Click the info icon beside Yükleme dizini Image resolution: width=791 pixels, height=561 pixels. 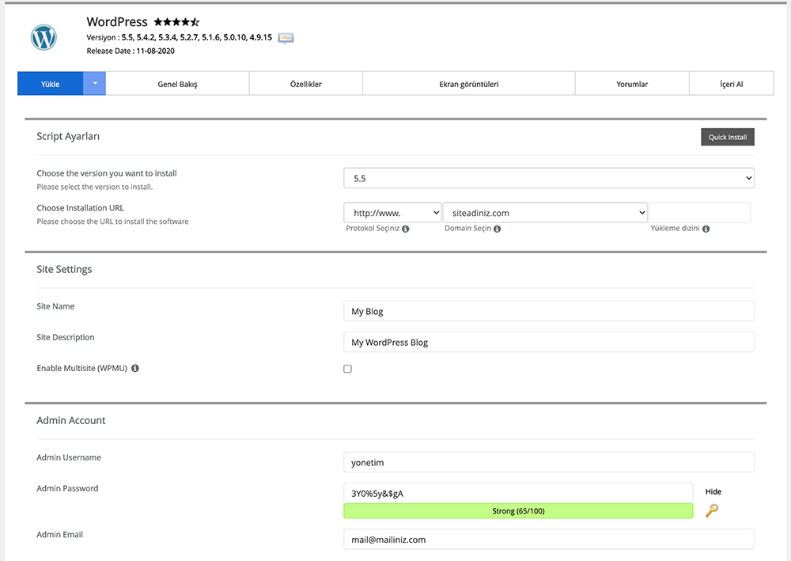[706, 229]
